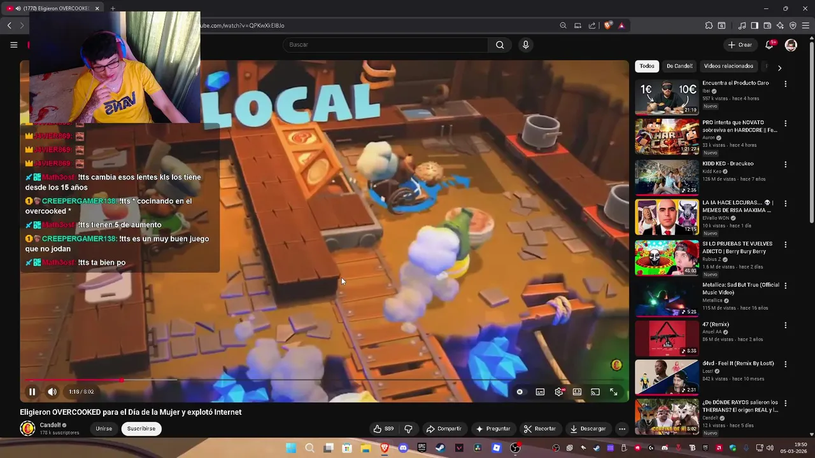This screenshot has height=458, width=815.
Task: Dislike the video
Action: (x=409, y=429)
